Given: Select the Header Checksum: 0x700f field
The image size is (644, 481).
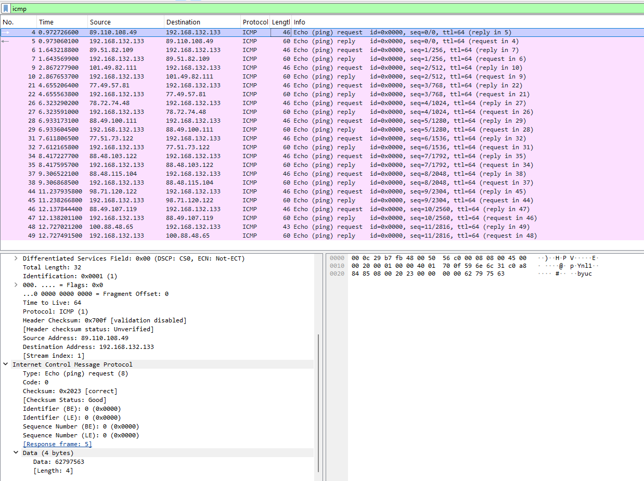Looking at the screenshot, I should click(105, 320).
